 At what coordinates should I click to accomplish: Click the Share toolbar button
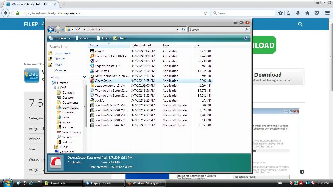pyautogui.click(x=120, y=38)
